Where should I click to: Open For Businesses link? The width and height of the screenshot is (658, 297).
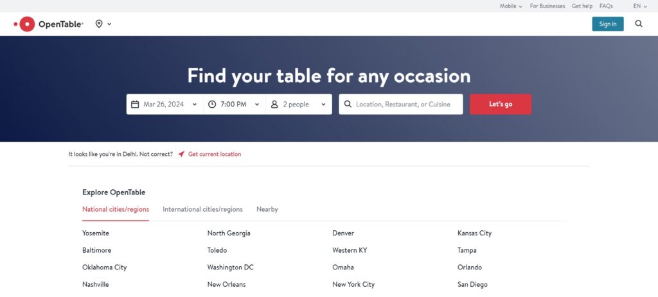coord(547,6)
